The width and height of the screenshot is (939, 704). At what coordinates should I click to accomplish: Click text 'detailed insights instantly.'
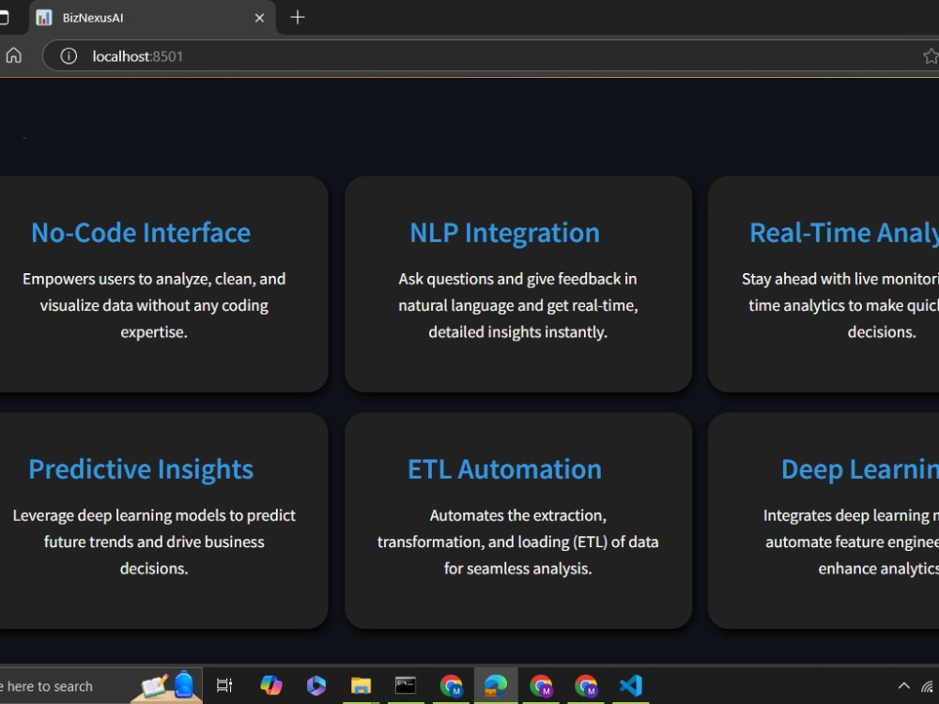click(x=517, y=331)
